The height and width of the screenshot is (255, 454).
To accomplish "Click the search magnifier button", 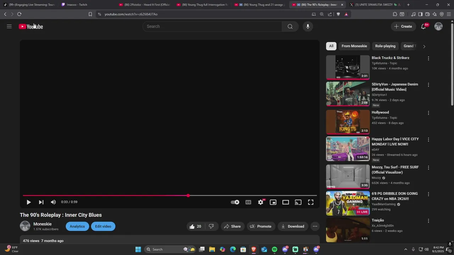I will pos(290,27).
